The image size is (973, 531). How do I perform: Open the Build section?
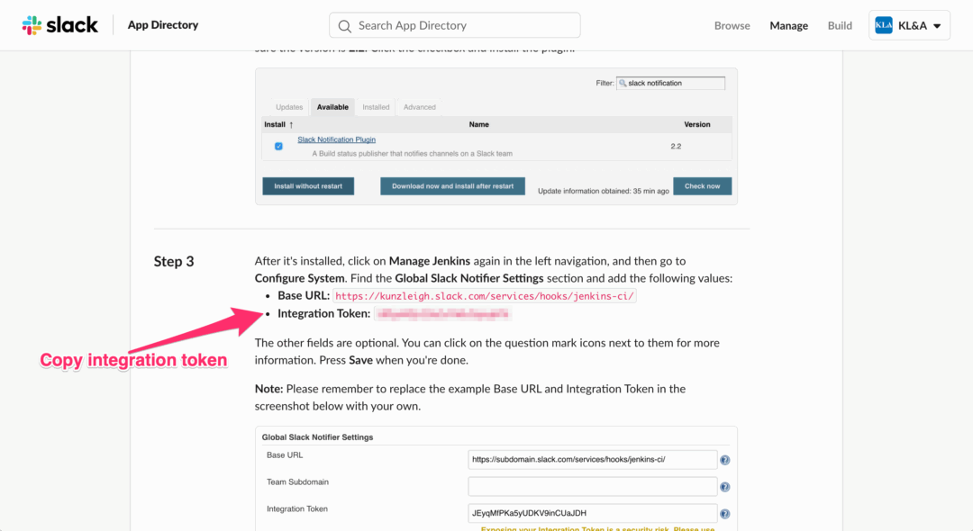[840, 25]
